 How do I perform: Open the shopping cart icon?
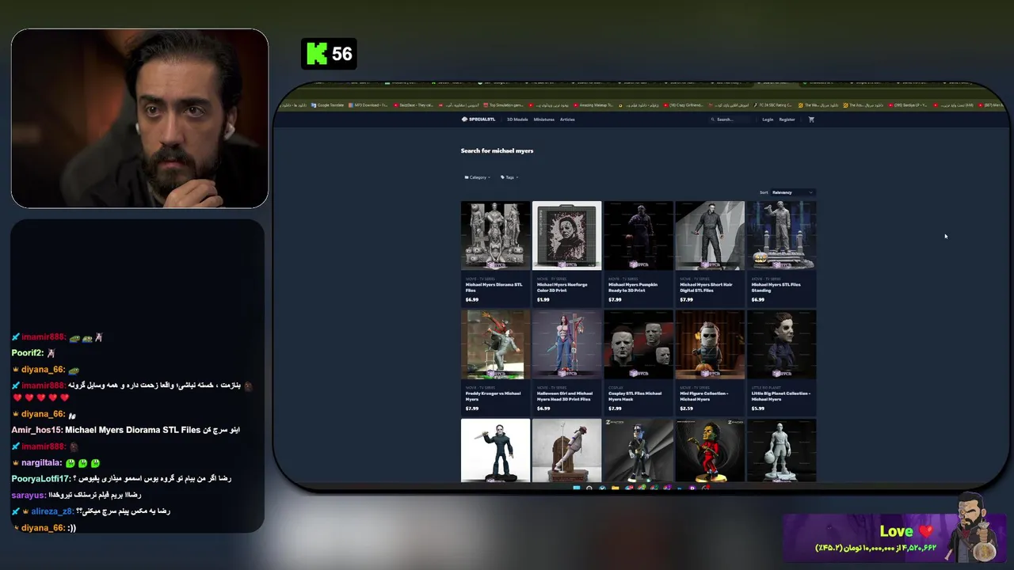coord(811,120)
